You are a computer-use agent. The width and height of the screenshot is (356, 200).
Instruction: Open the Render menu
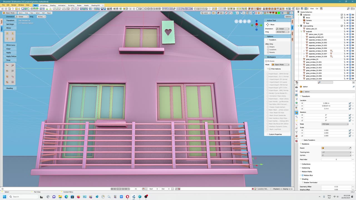tap(14, 5)
